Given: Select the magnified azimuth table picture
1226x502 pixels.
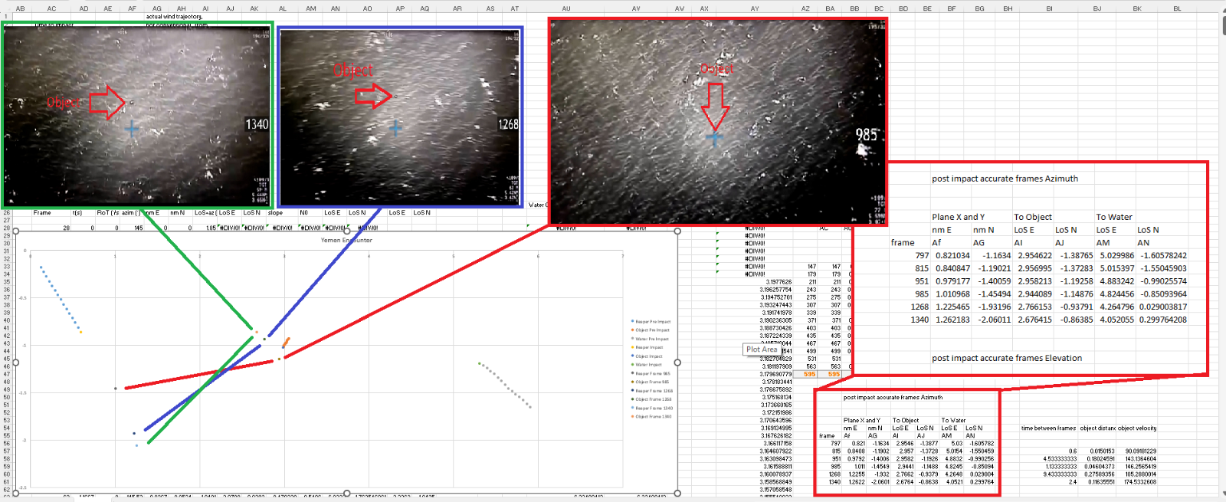Looking at the screenshot, I should pyautogui.click(x=1031, y=268).
